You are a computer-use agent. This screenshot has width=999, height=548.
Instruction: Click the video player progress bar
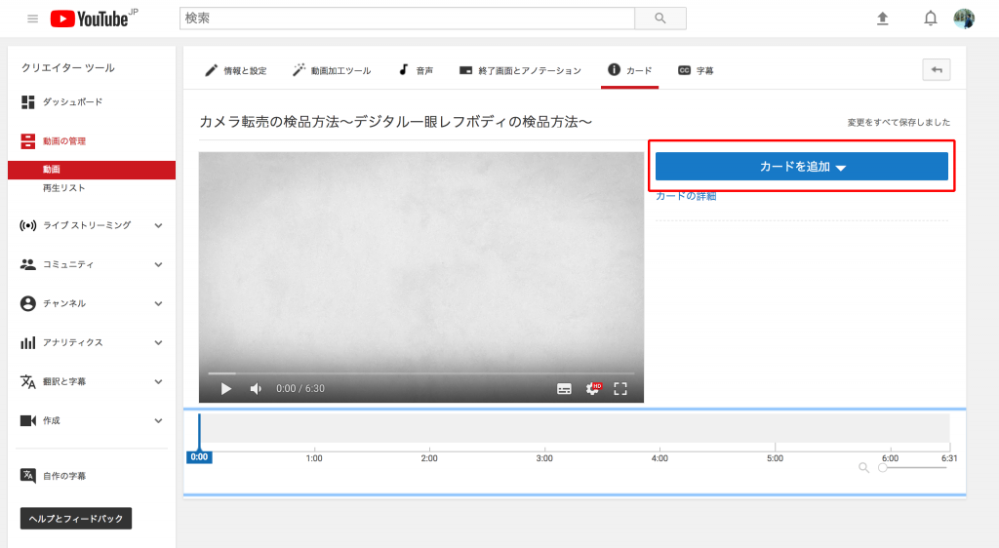pos(421,372)
